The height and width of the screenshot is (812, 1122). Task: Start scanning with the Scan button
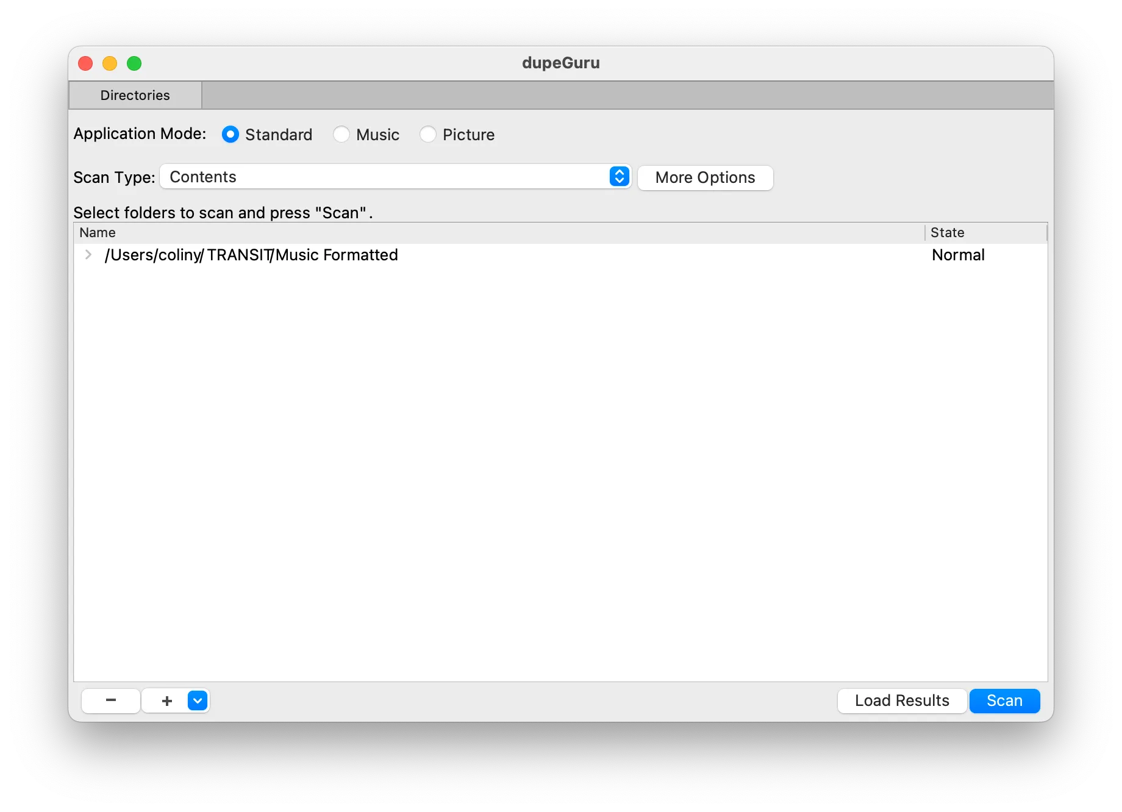(x=1004, y=700)
